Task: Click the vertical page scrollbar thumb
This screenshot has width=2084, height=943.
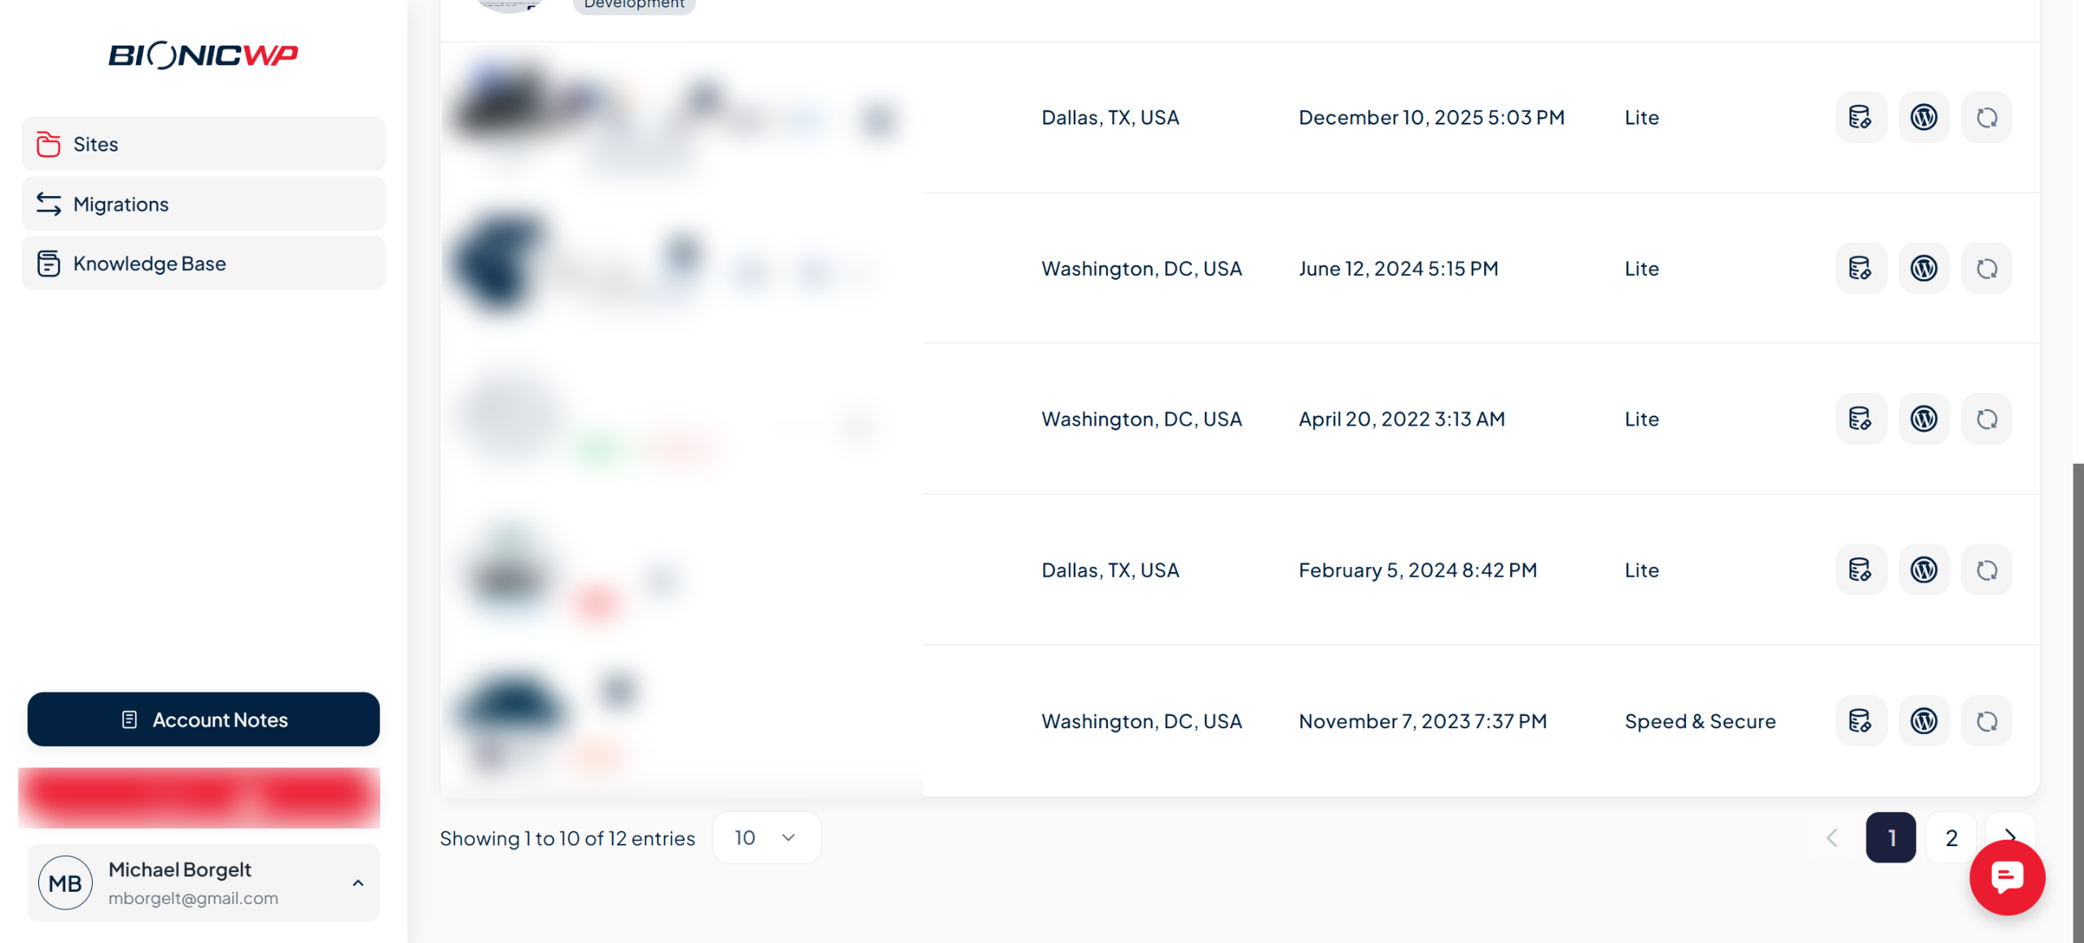Action: click(2077, 700)
